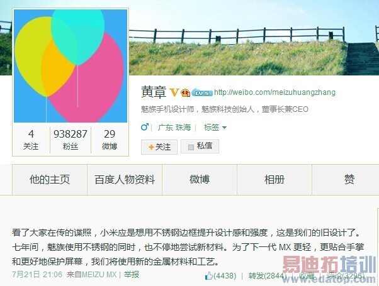Open the weibo.com/meizuhuangzhang link
The image size is (379, 286).
point(275,92)
